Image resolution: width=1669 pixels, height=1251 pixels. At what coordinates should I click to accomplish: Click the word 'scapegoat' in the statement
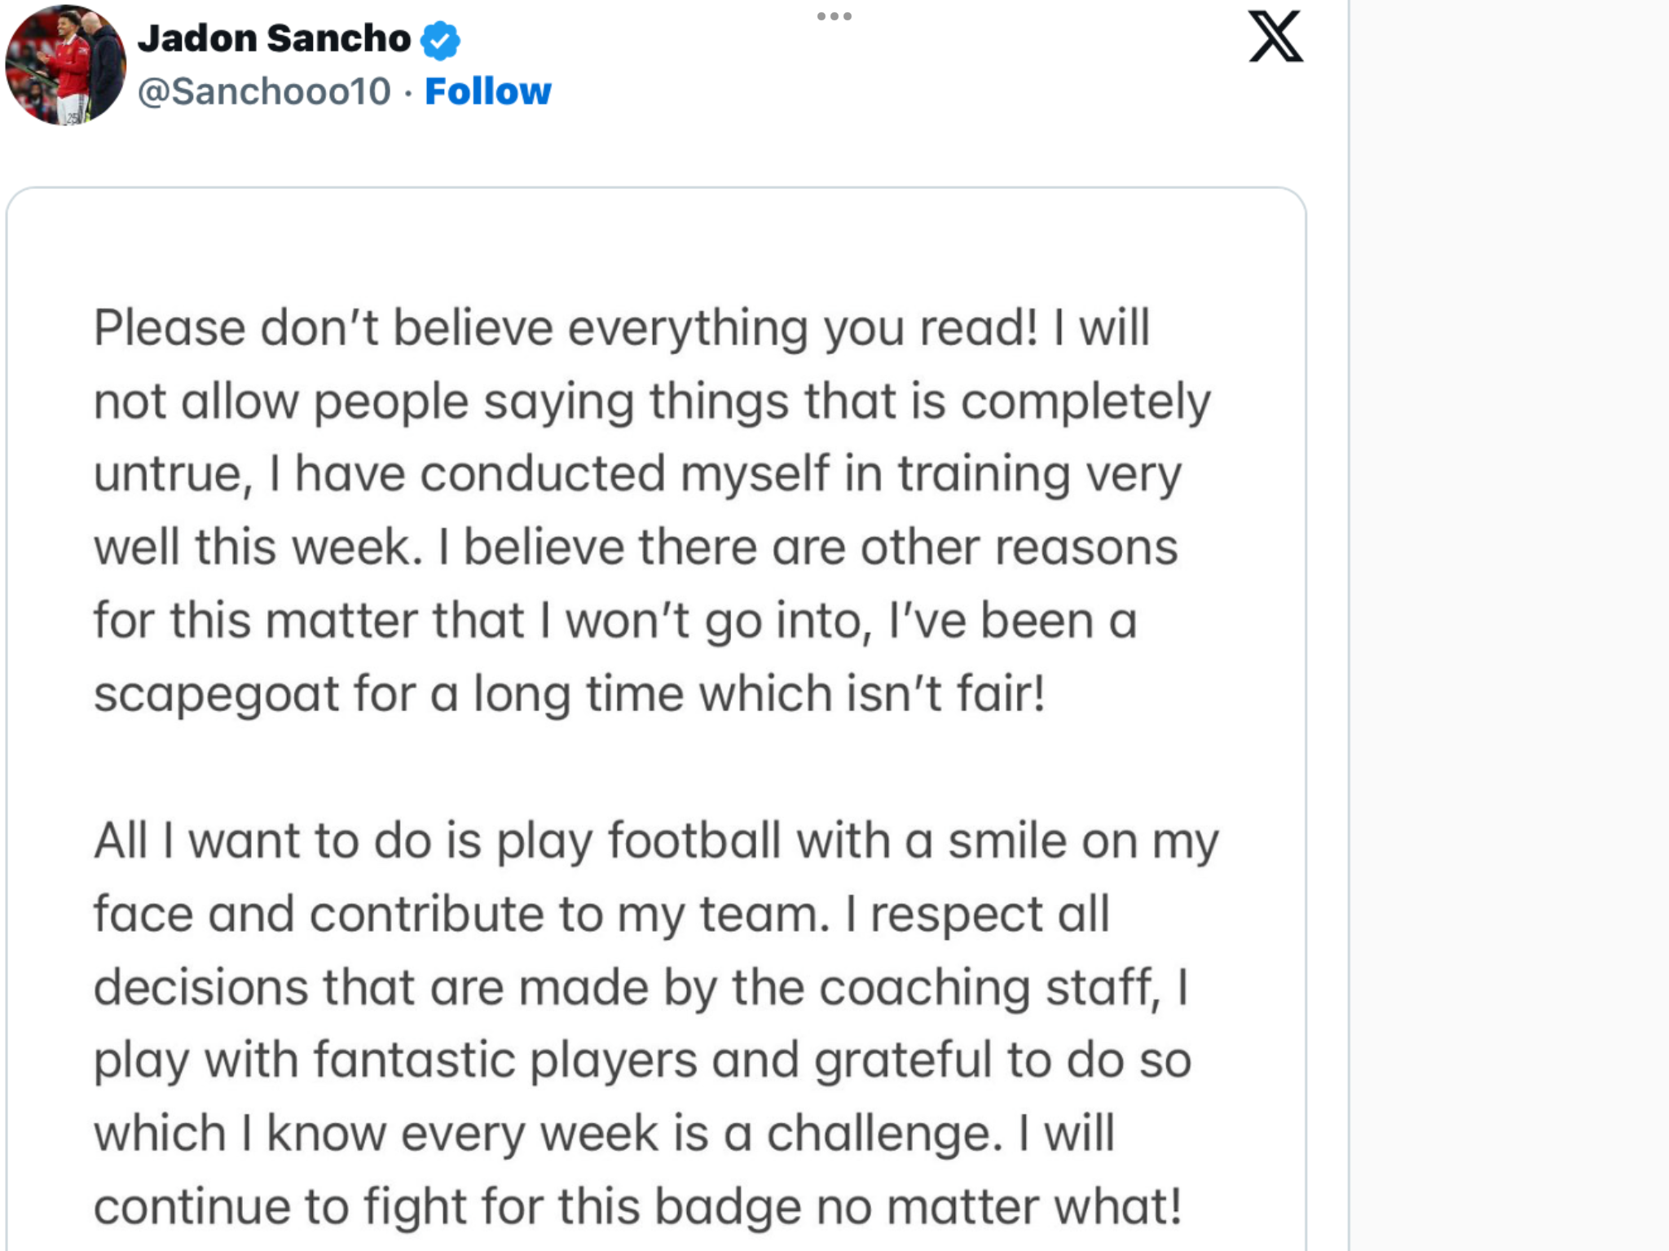pos(216,695)
